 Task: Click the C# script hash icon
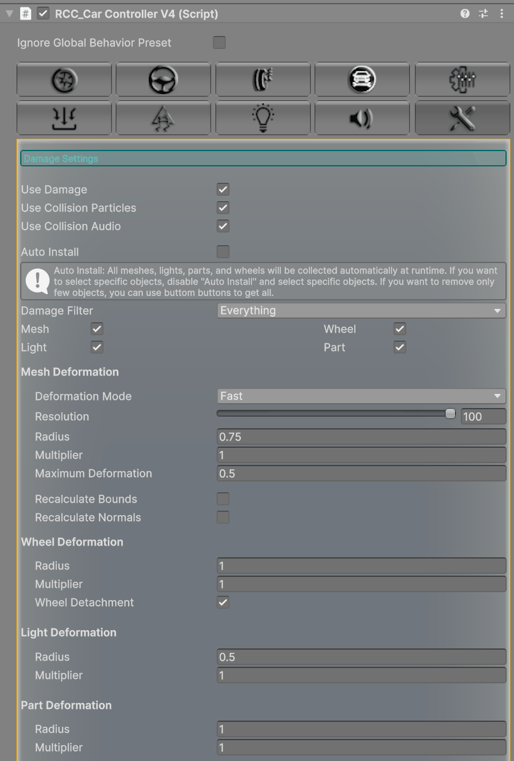pos(26,13)
